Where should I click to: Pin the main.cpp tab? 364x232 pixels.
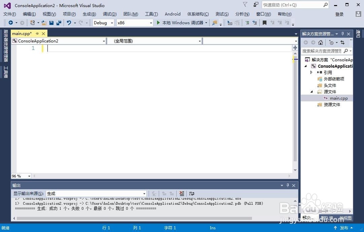[37, 34]
